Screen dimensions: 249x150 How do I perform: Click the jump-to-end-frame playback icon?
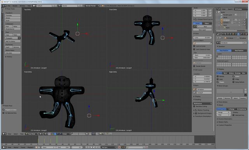99,147
